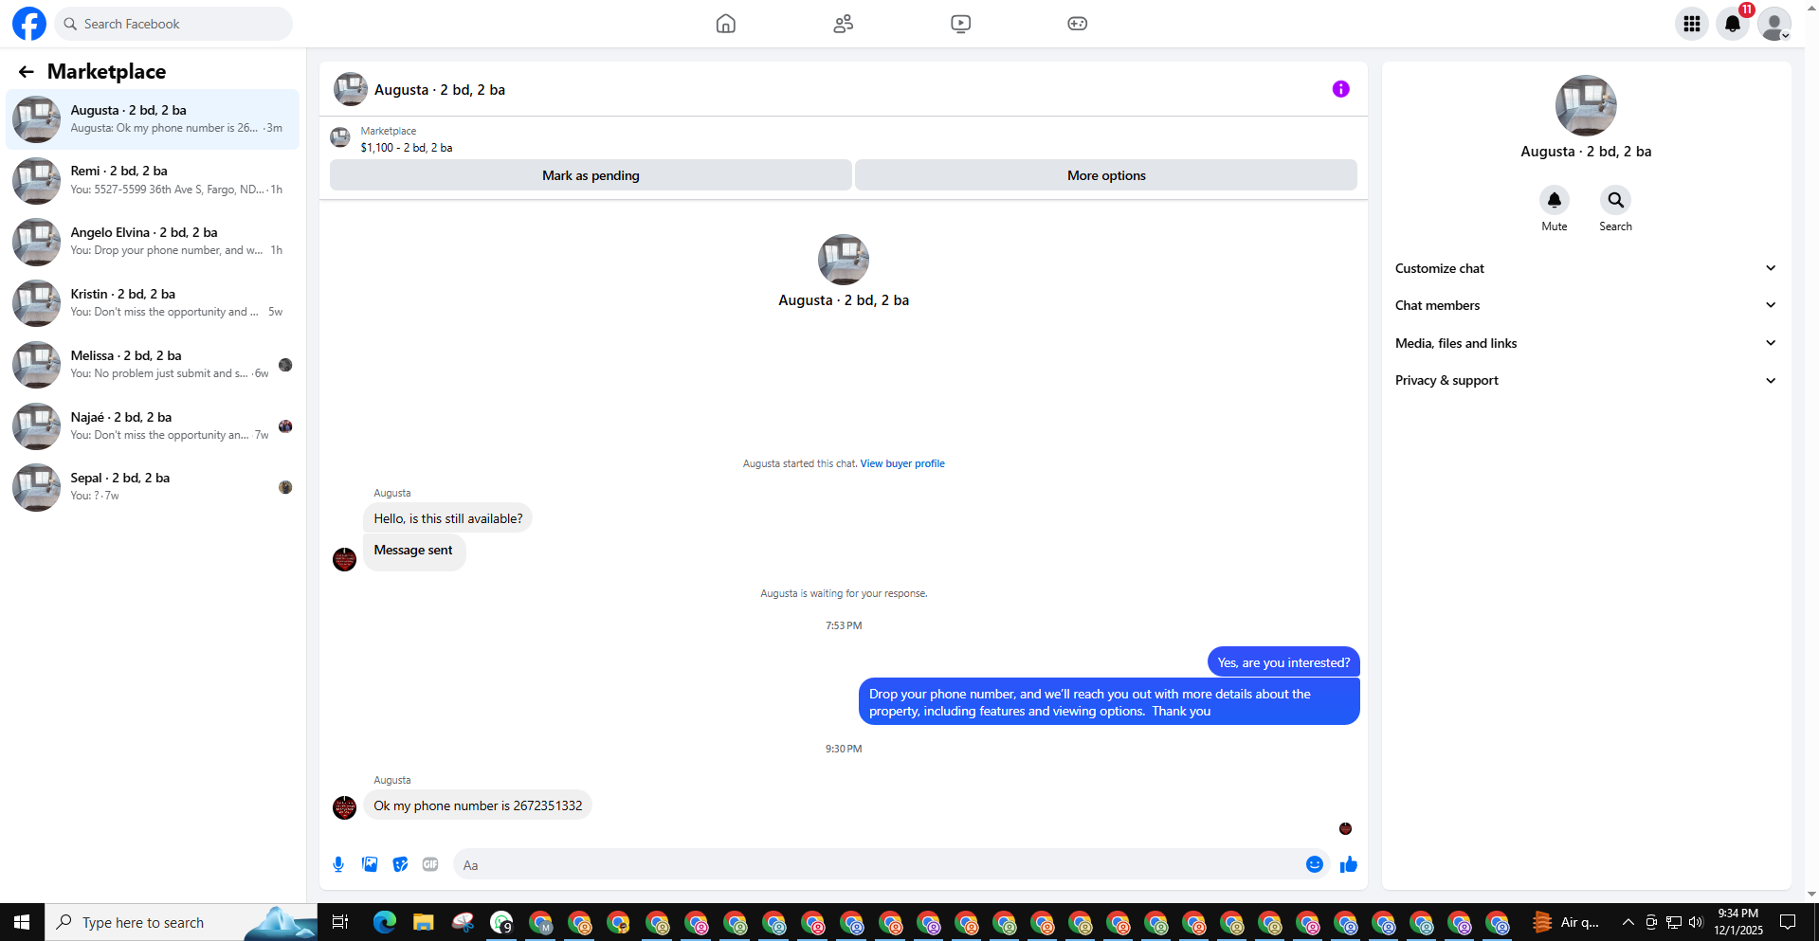Screen dimensions: 1819x941
Task: Open File Explorer from the taskbar
Action: pyautogui.click(x=424, y=922)
